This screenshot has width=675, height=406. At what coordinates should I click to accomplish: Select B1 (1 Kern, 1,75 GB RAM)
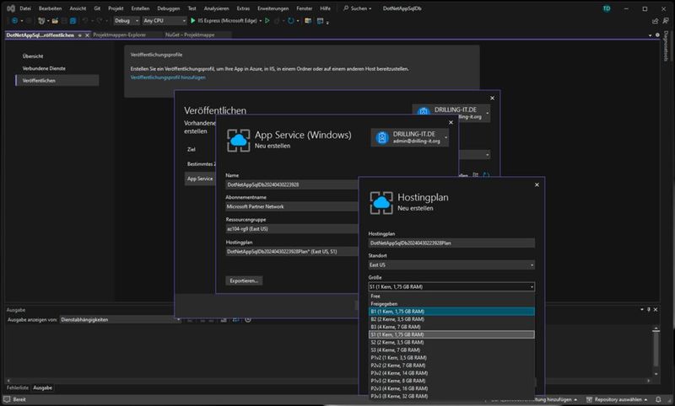coord(451,312)
